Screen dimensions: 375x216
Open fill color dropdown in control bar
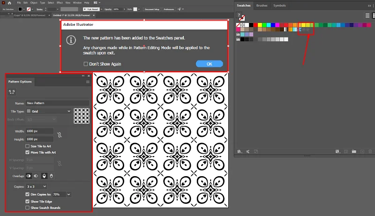(24, 9)
